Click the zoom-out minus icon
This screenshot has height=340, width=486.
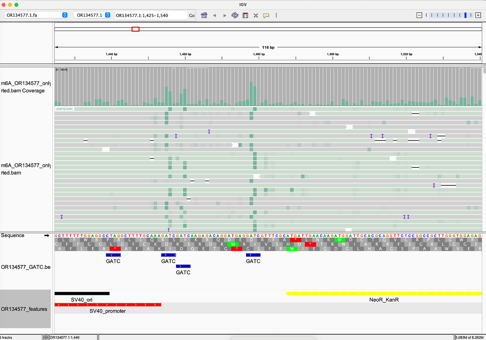click(419, 15)
